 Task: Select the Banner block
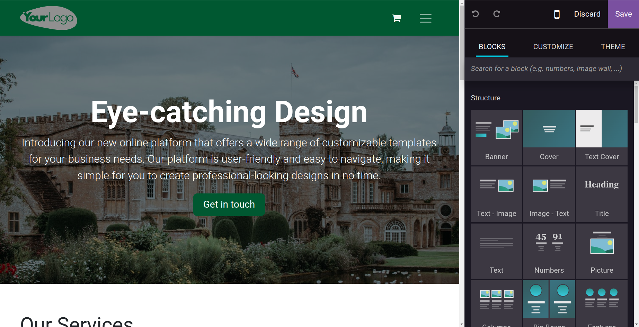496,137
